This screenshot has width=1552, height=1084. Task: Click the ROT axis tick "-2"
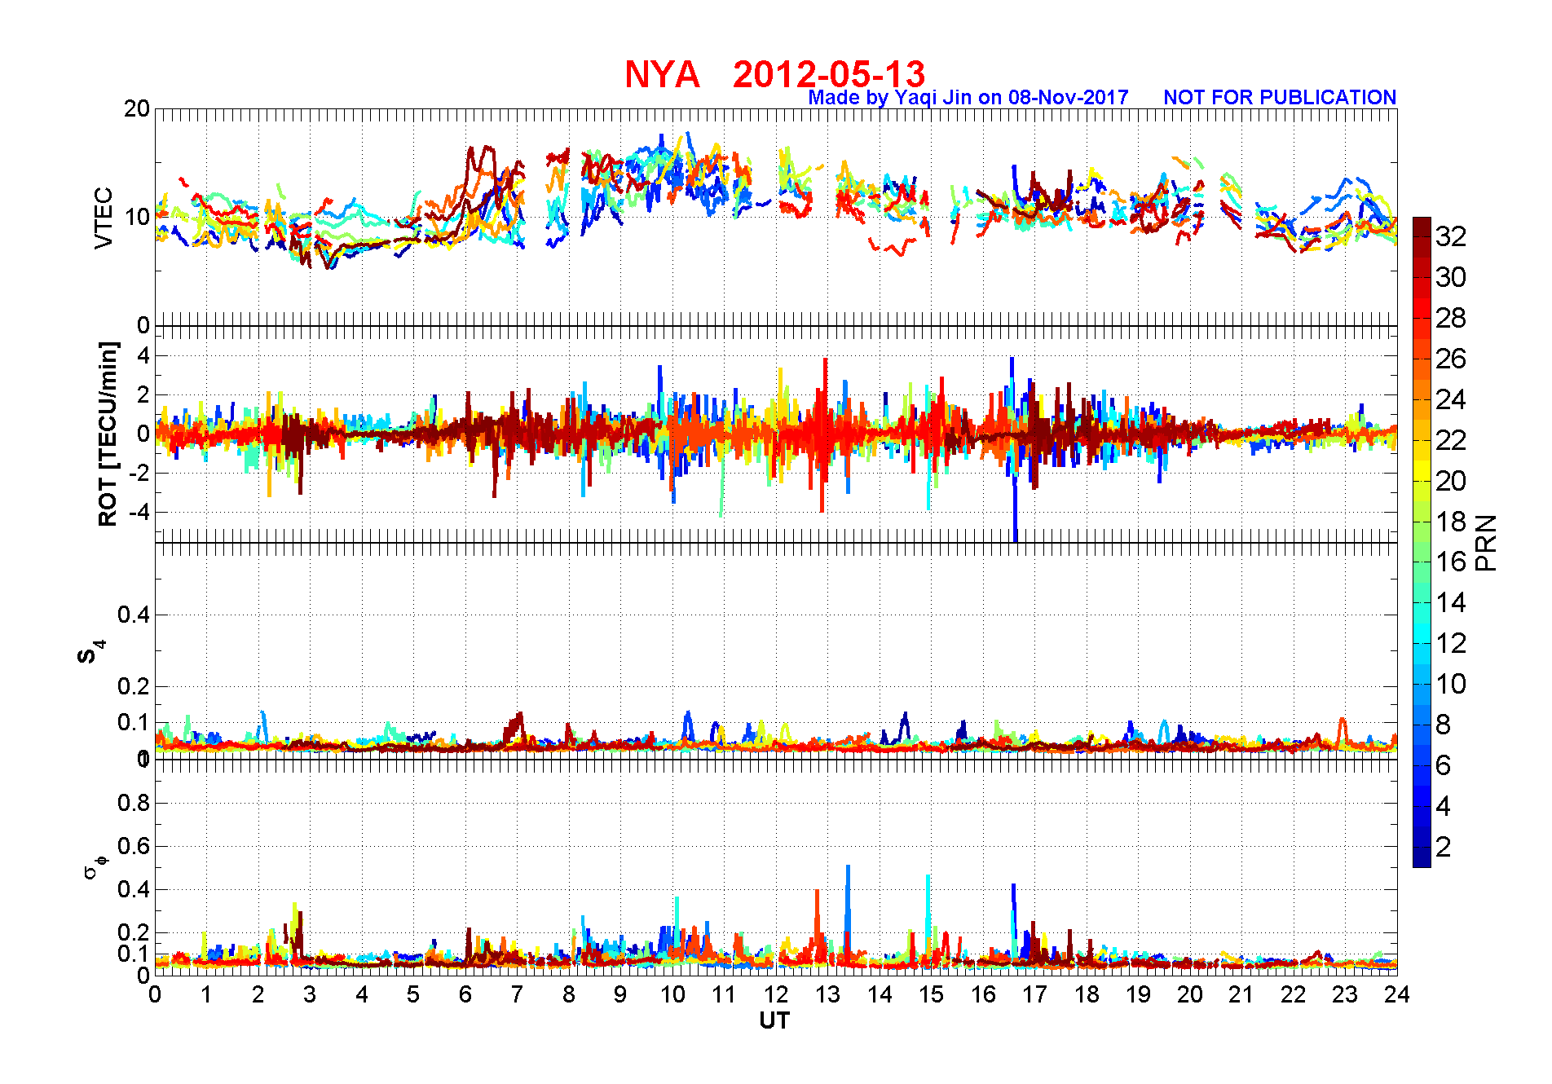139,474
